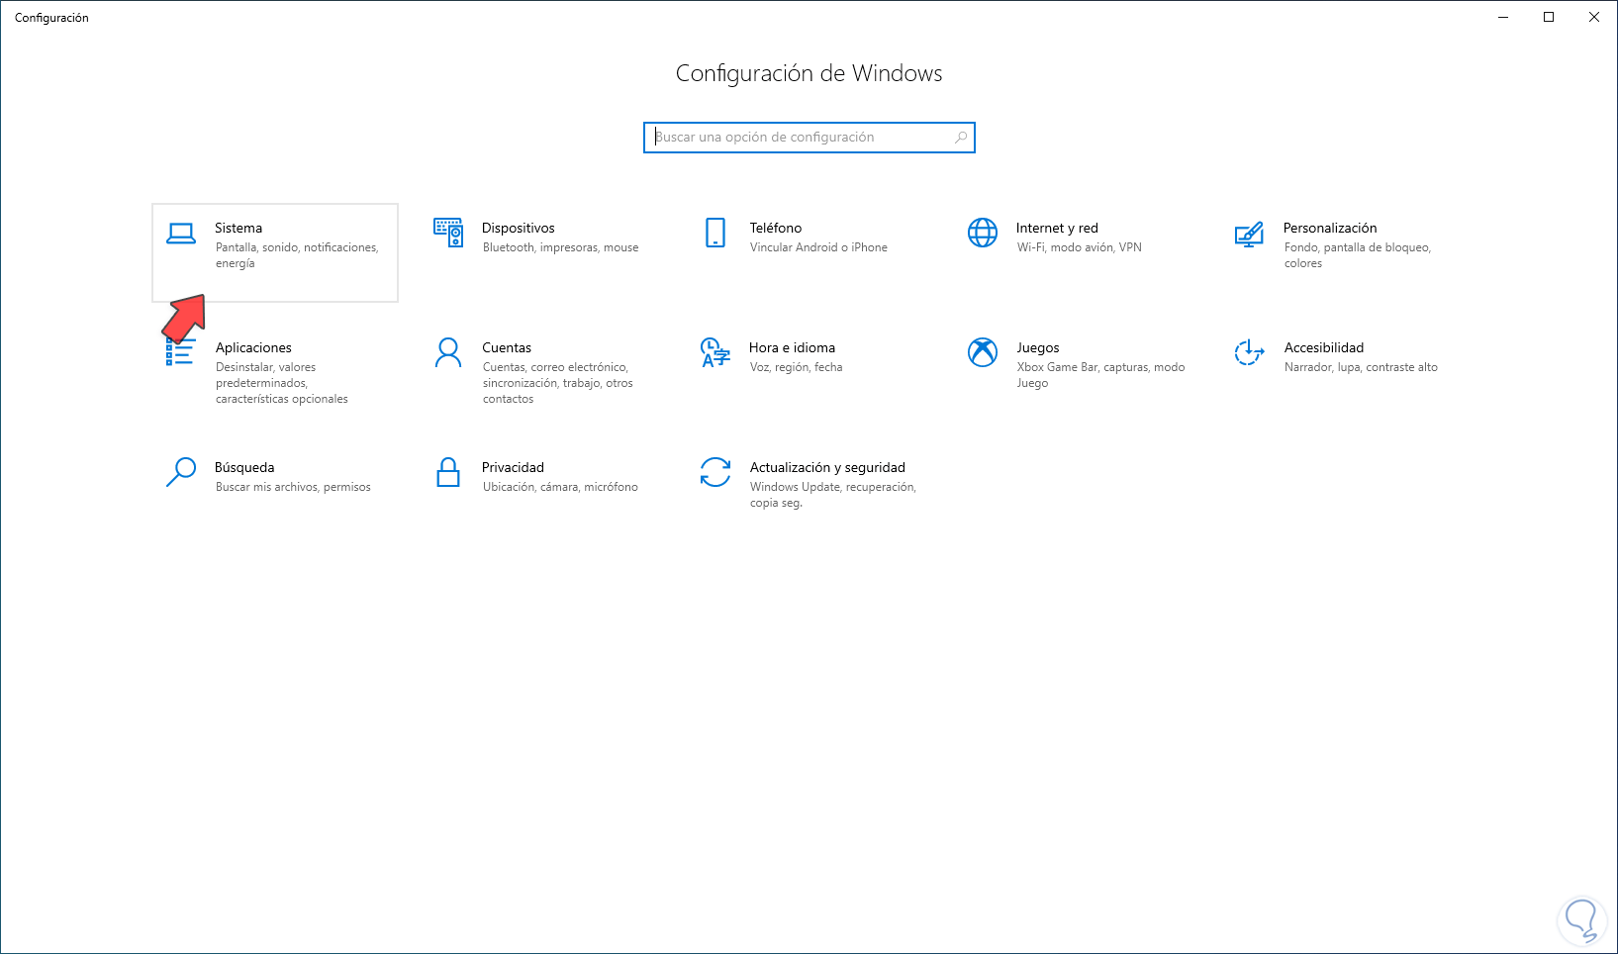
Task: Click the phone icon for Teléfono
Action: pyautogui.click(x=715, y=233)
